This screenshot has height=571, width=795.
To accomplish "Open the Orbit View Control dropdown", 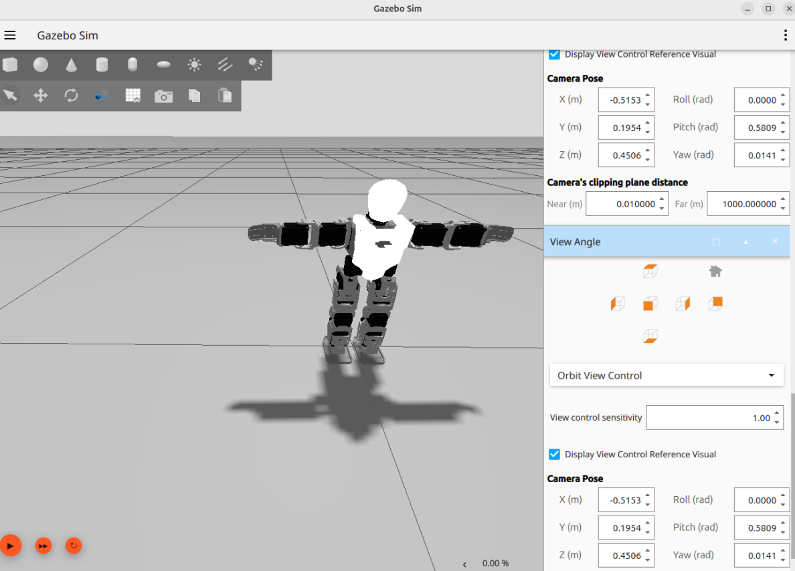I will [666, 376].
